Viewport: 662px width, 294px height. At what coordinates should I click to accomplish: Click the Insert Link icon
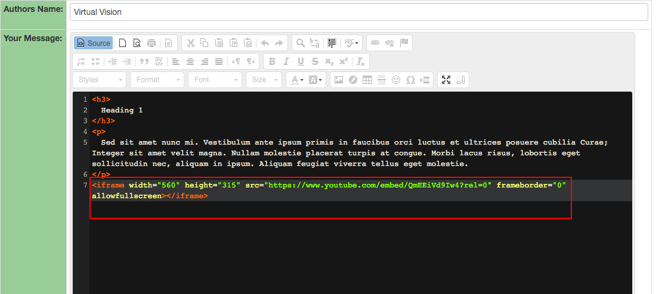(375, 43)
